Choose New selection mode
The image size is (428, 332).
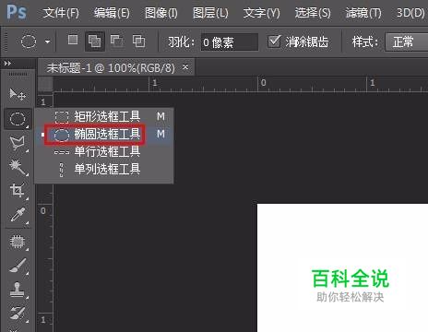coord(73,40)
